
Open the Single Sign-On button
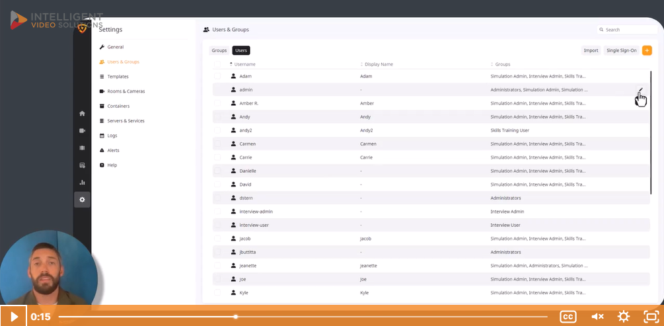(621, 50)
